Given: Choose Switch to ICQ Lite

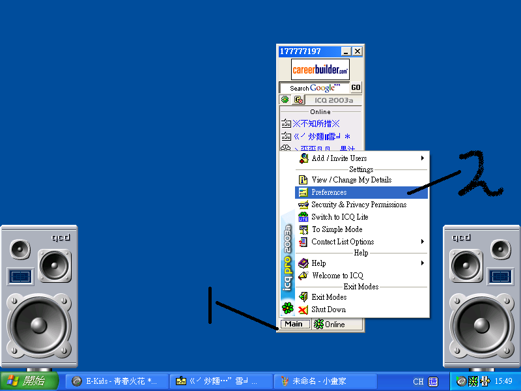Looking at the screenshot, I should 361,217.
